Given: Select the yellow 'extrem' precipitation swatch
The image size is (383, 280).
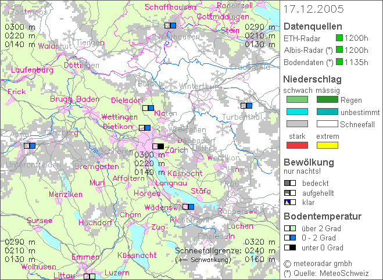Looking at the screenshot, I should click(327, 145).
